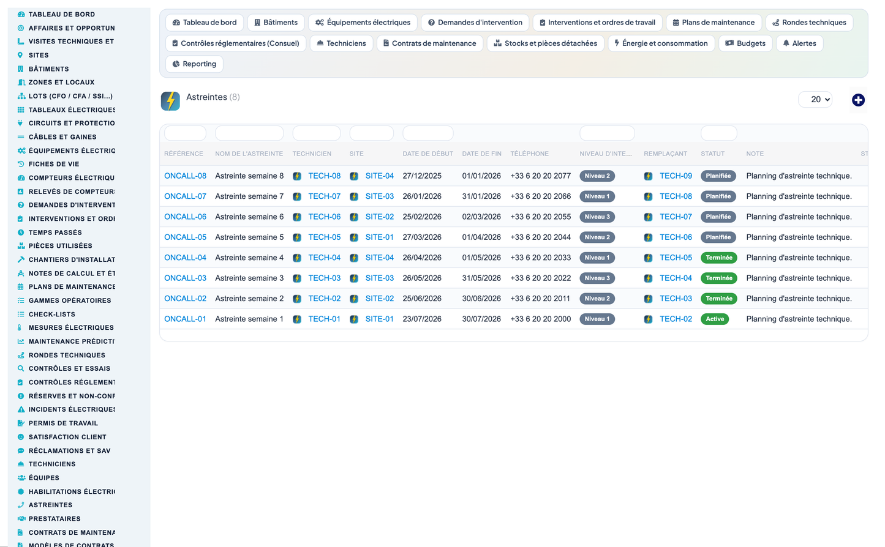The width and height of the screenshot is (885, 547).
Task: Click the blue plus add-record icon
Action: (x=858, y=100)
